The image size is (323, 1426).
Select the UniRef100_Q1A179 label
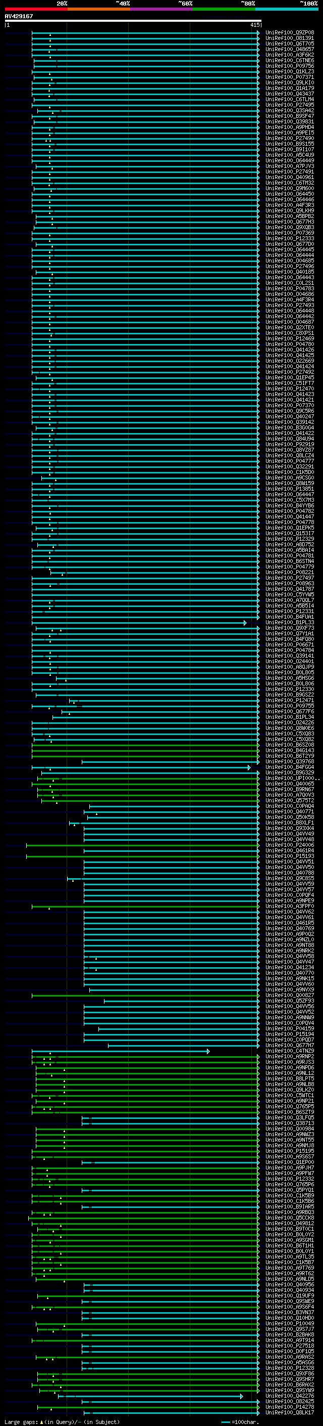coord(289,88)
